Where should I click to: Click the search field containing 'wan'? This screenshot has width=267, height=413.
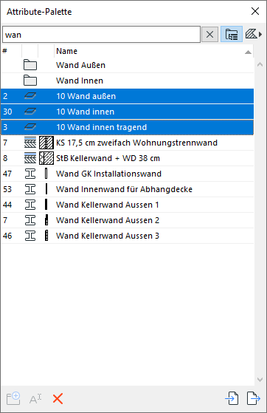click(101, 34)
